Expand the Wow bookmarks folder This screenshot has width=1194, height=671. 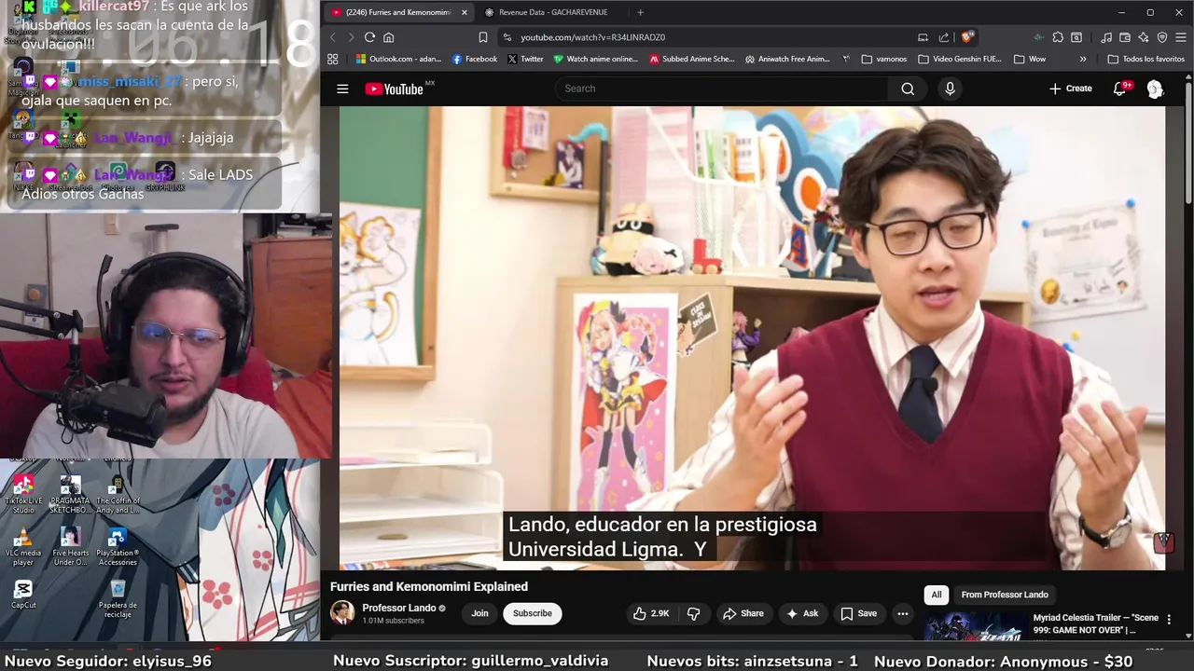[1030, 59]
